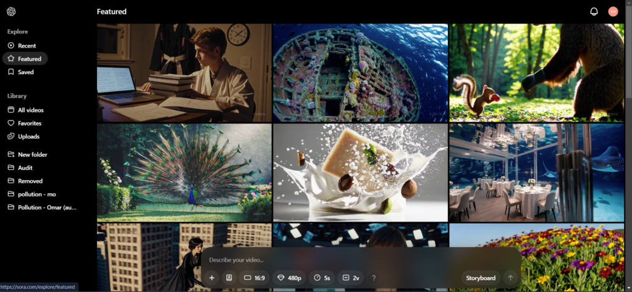The image size is (632, 292).
Task: Click the folder icon beside Pollution - Omar
Action: [x=11, y=207]
